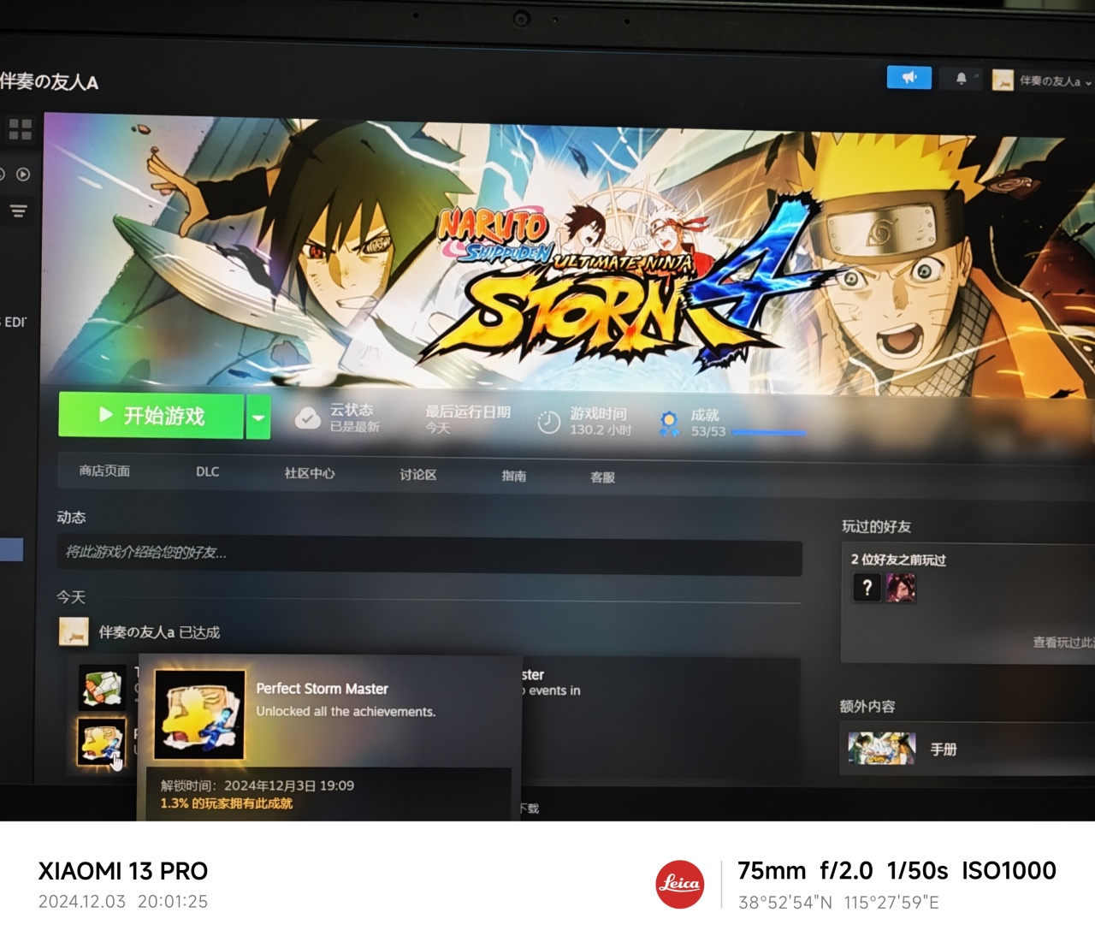Click the Naruto Storm 4 banner image
This screenshot has width=1095, height=948.
[569, 257]
